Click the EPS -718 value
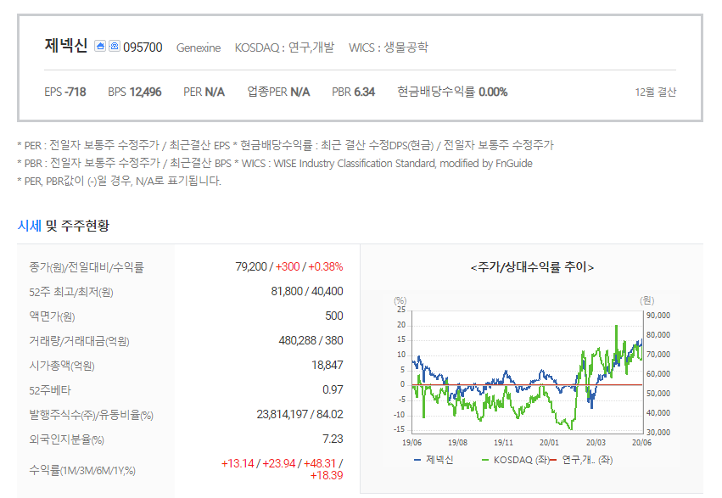Viewport: 722px width, 498px height. click(65, 92)
